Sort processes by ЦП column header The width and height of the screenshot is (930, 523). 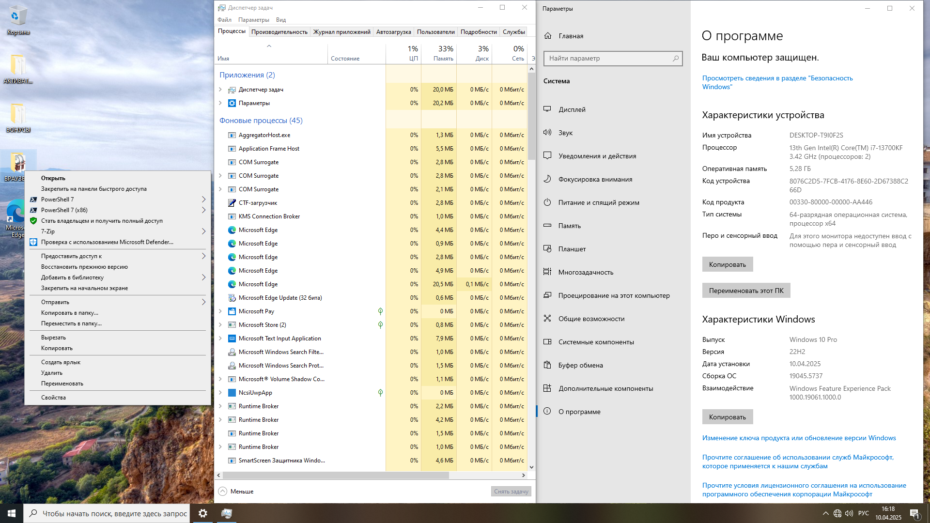point(403,53)
